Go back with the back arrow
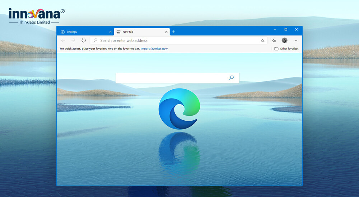This screenshot has width=359, height=197. [x=63, y=40]
